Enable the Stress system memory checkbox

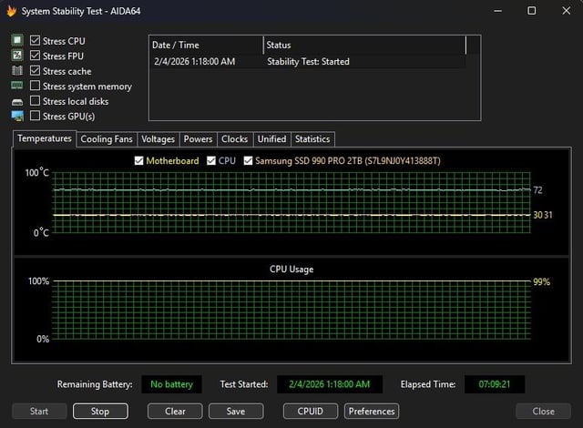click(x=36, y=87)
